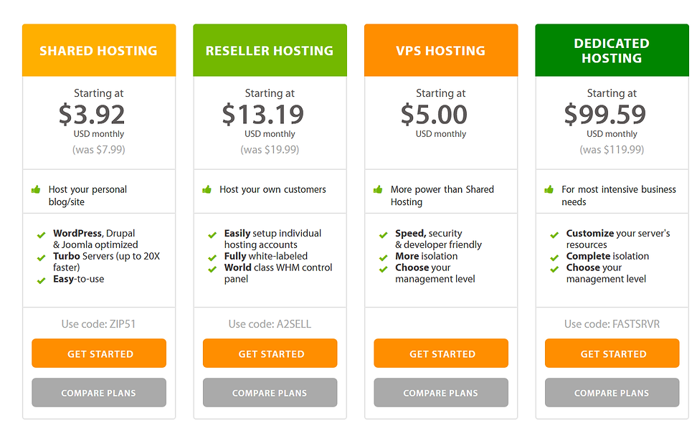The height and width of the screenshot is (423, 697).
Task: Click checkmark icon next to WordPress feature
Action: tap(42, 234)
